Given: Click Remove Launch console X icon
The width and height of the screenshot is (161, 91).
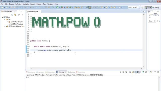Looking at the screenshot, I should [124, 72].
